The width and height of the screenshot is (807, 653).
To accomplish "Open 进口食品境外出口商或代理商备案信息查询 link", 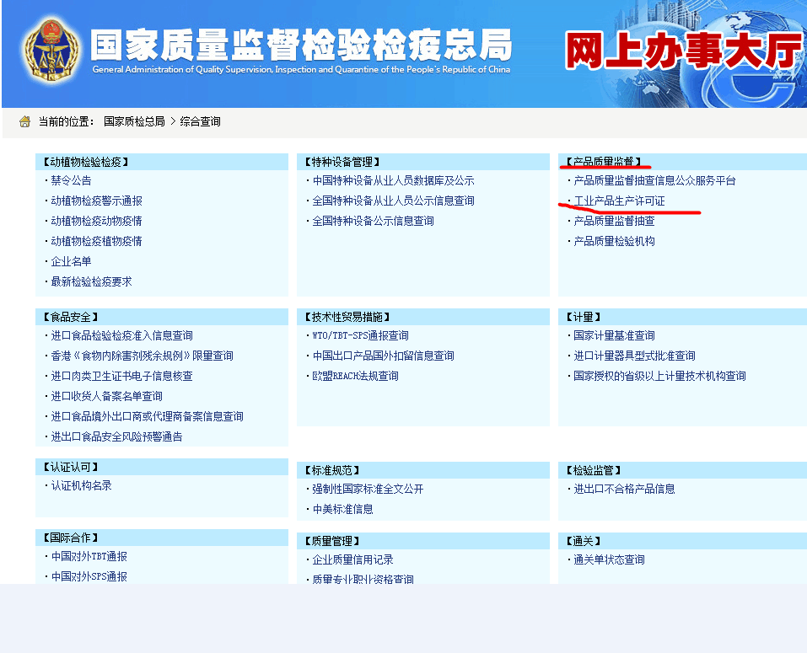I will (148, 416).
